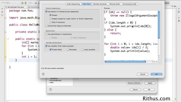
Task: Open the second icon in left sidebar
Action: (2, 12)
